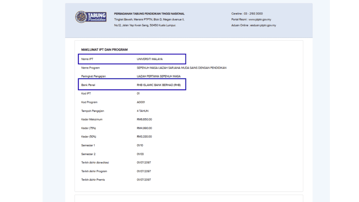This screenshot has width=359, height=202.
Task: Click the Tarikh Akhir Akreditasi date
Action: (144, 163)
